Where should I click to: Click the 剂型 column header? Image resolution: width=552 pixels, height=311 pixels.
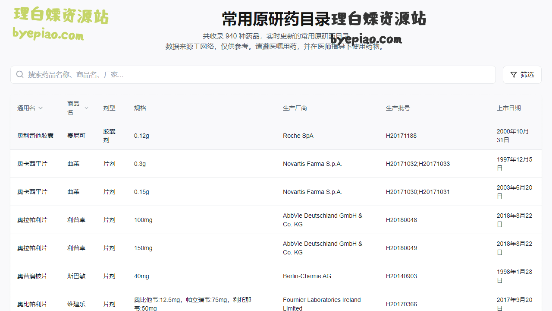(x=110, y=108)
